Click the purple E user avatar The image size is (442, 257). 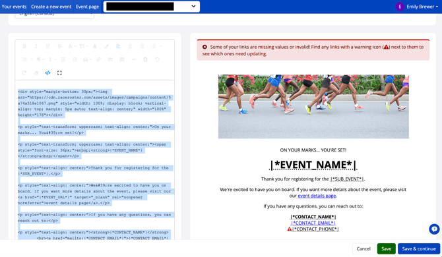click(400, 7)
